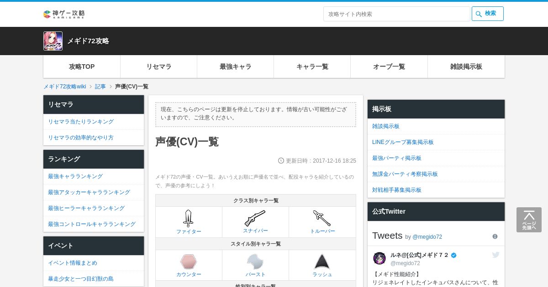Click the ルネ@[公式]メギド７２ account name
Viewport: 548px width, 287px height.
420,255
